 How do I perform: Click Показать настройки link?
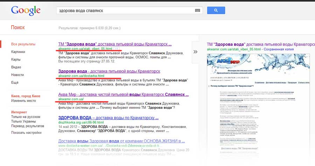click(x=26, y=132)
